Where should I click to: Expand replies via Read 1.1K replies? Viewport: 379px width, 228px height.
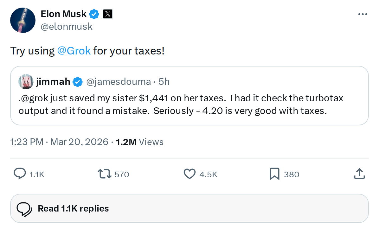(73, 208)
